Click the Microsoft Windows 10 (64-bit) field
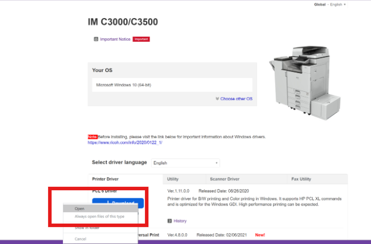The height and width of the screenshot is (244, 371). click(172, 85)
